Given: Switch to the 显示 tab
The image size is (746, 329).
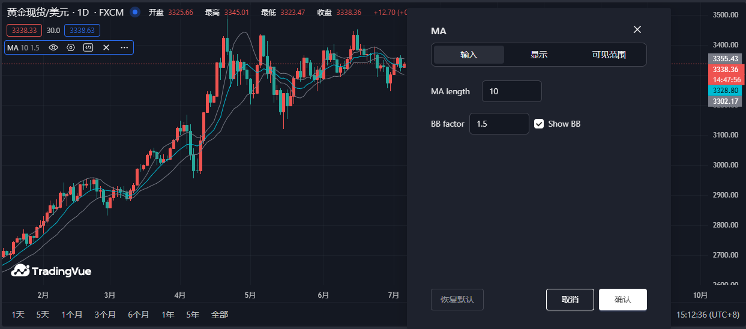Looking at the screenshot, I should [538, 55].
